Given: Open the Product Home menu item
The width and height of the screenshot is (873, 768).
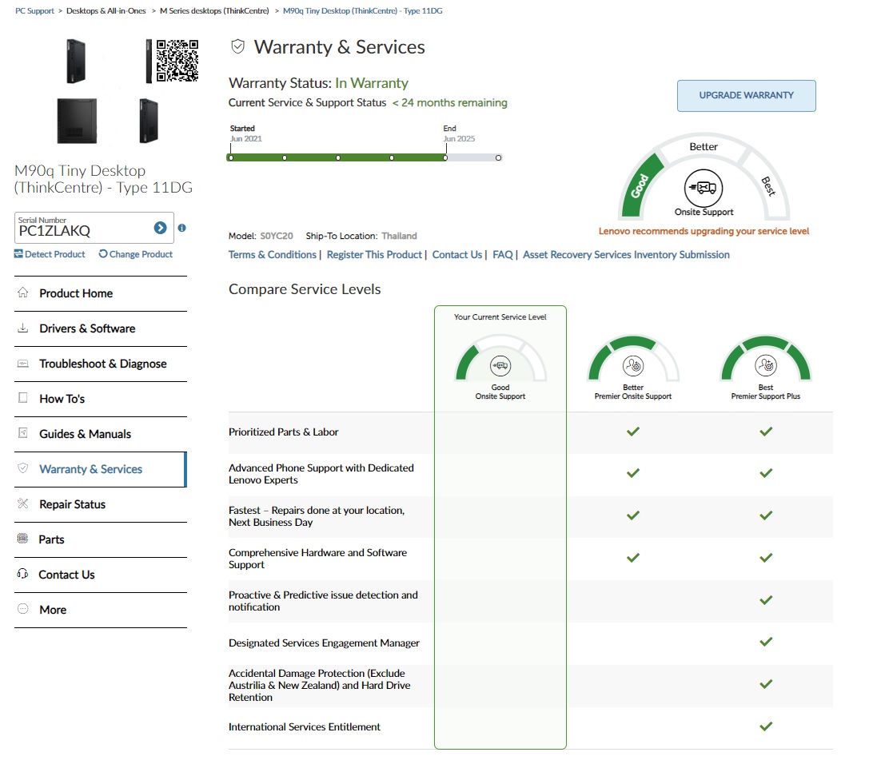Looking at the screenshot, I should pyautogui.click(x=76, y=293).
